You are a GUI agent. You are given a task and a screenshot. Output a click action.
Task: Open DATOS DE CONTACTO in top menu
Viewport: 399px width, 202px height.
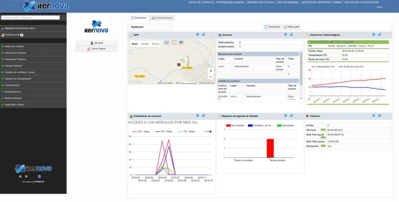pyautogui.click(x=201, y=2)
